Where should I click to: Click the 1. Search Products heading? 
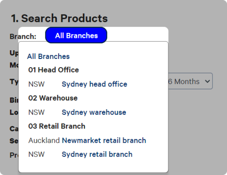59,19
